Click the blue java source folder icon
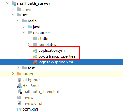123x112 pixels. tap(30, 27)
